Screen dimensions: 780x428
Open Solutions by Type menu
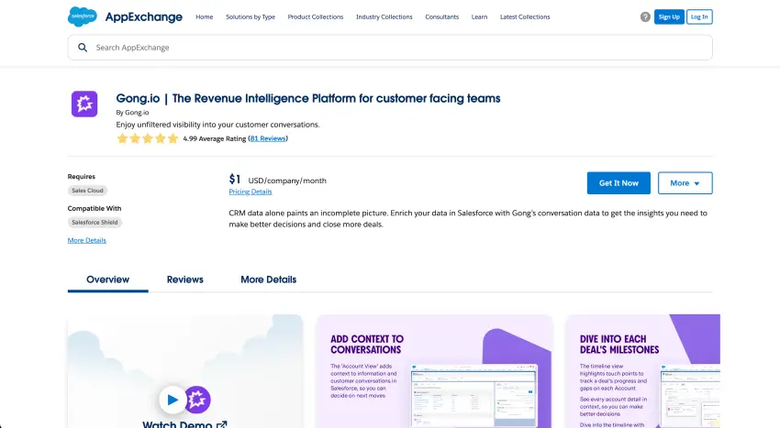pyautogui.click(x=251, y=16)
